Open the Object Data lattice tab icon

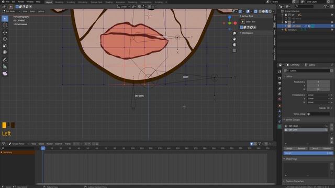click(280, 127)
